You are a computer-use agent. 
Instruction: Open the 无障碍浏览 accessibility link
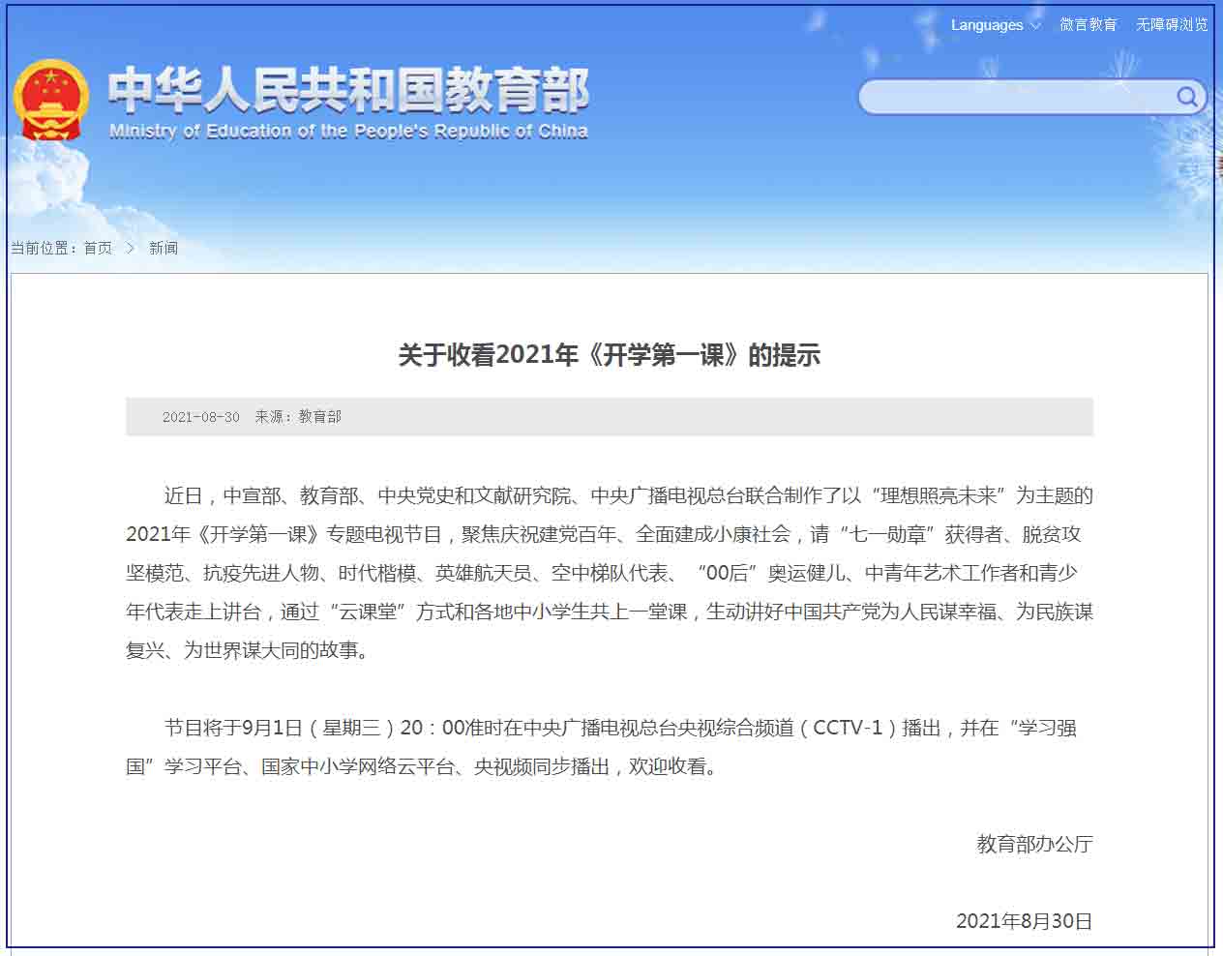pyautogui.click(x=1172, y=25)
